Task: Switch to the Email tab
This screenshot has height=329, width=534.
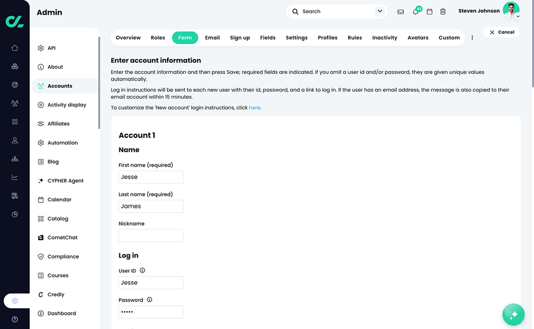Action: (x=212, y=38)
